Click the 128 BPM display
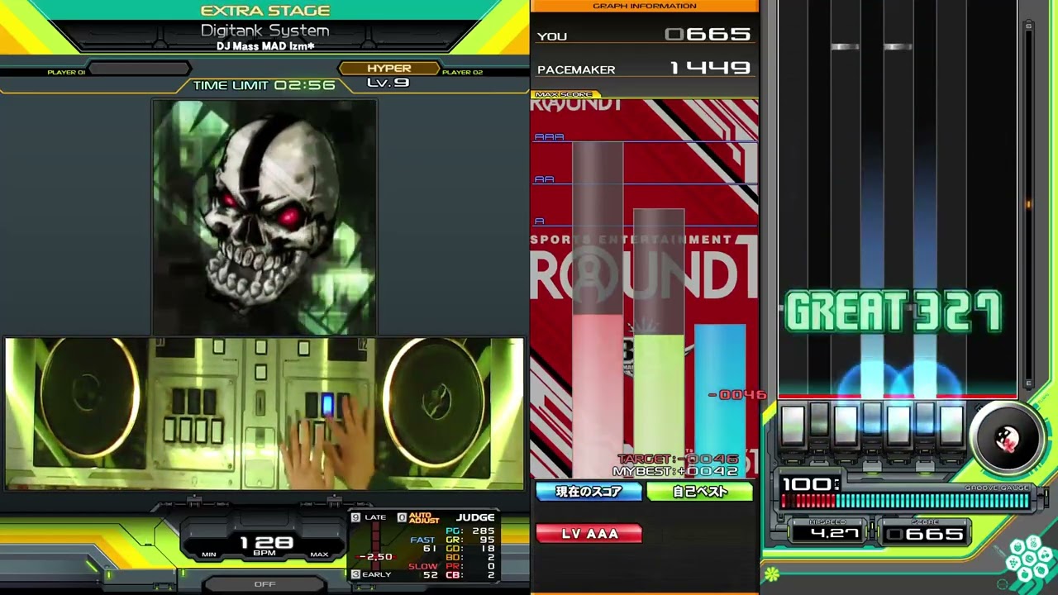Viewport: 1058px width, 595px height. pos(264,543)
